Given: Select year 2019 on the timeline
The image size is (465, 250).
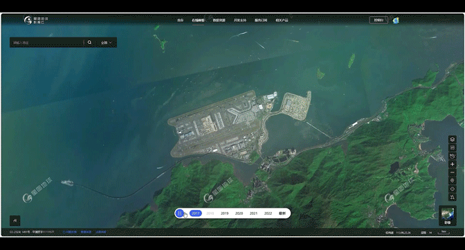Looking at the screenshot, I should coord(224,213).
